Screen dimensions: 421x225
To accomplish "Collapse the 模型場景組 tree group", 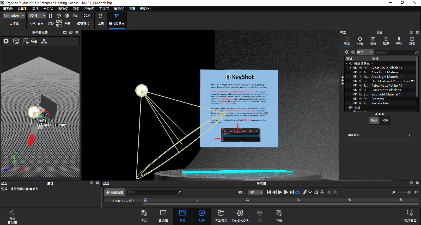I will click(346, 63).
